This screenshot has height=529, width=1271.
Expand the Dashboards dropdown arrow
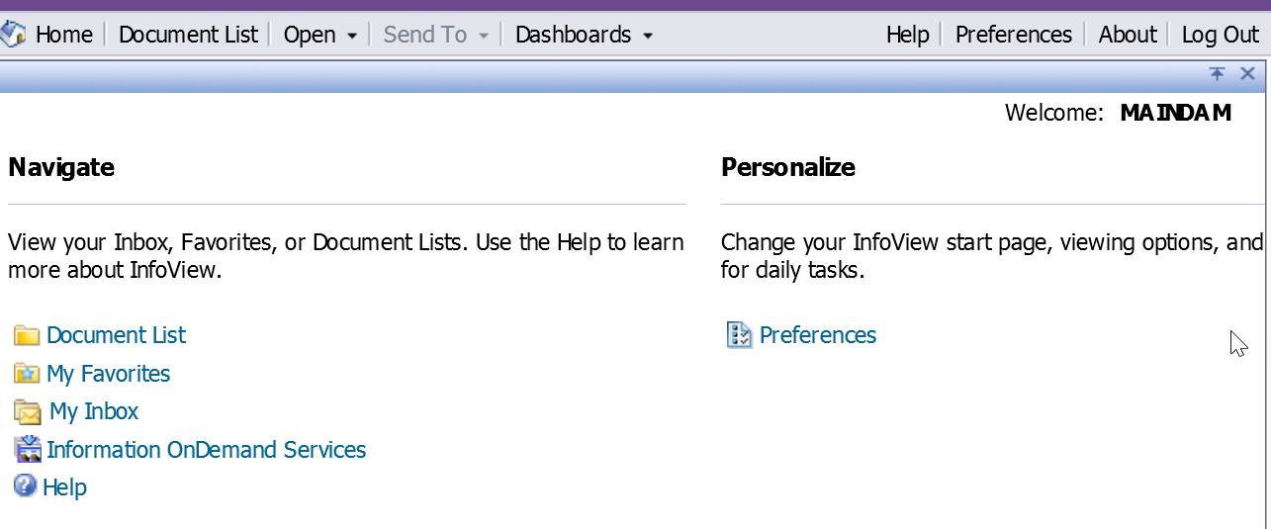point(648,37)
